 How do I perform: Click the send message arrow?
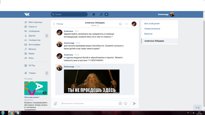pos(134,104)
